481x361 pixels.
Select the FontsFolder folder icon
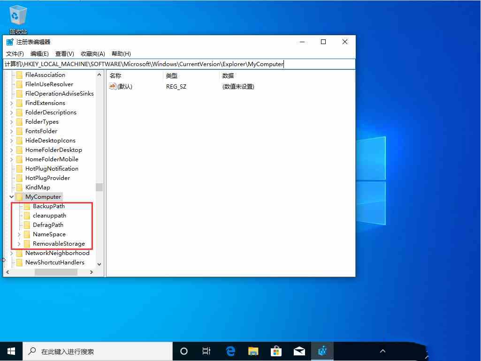19,131
